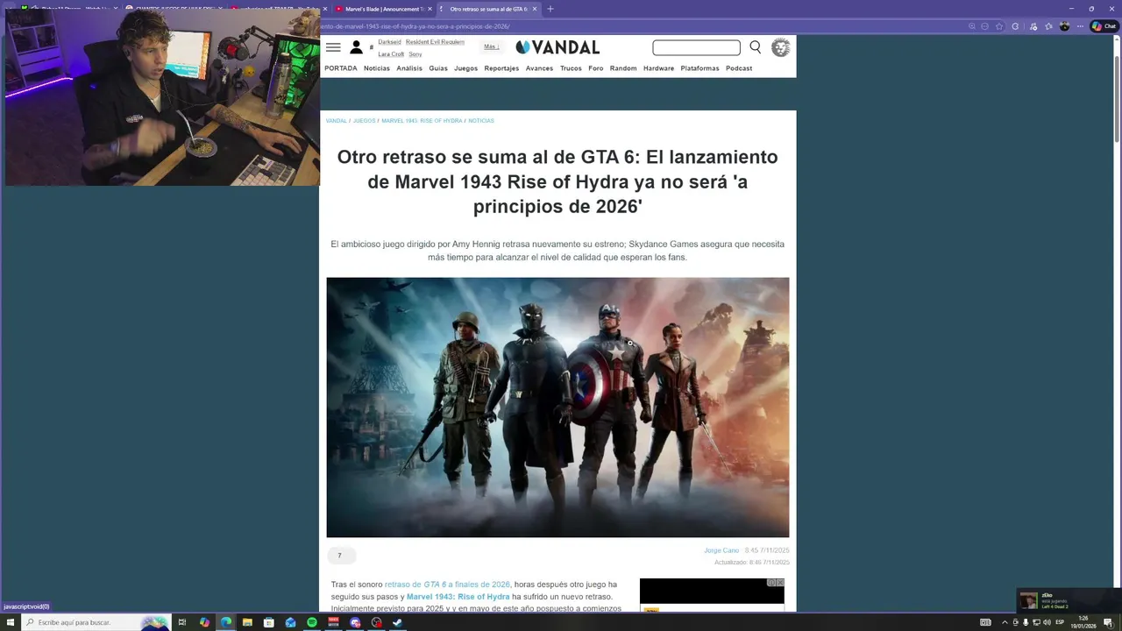The height and width of the screenshot is (631, 1122).
Task: Click the Resident Evil Requiem trending link
Action: [435, 42]
